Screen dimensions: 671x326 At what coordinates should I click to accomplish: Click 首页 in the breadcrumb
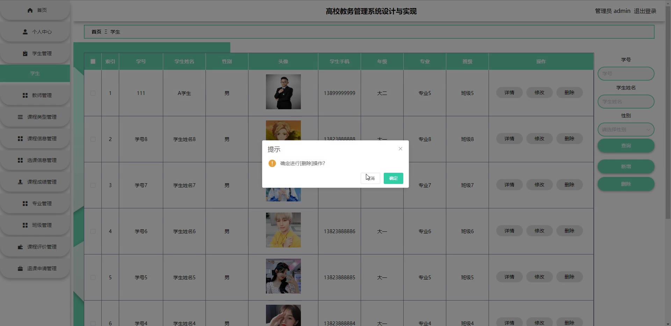pos(96,32)
